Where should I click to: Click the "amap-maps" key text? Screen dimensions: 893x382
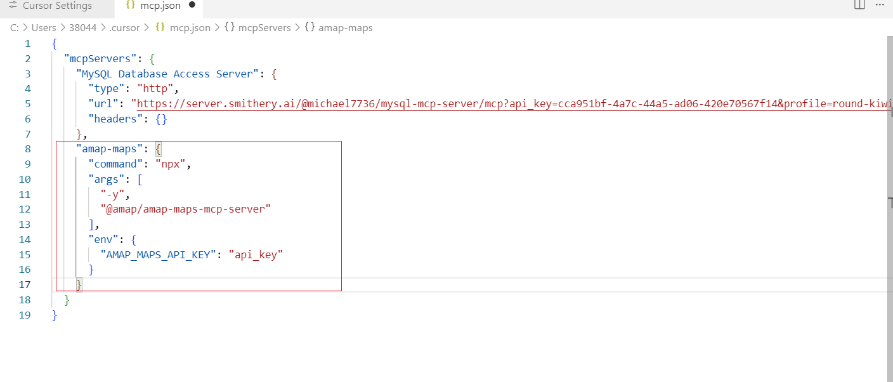pos(109,149)
